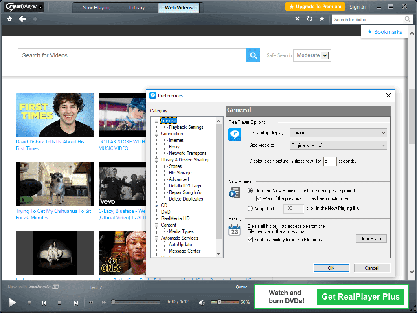The height and width of the screenshot is (313, 417).
Task: Collapse Library & Device Sharing node
Action: click(x=157, y=160)
